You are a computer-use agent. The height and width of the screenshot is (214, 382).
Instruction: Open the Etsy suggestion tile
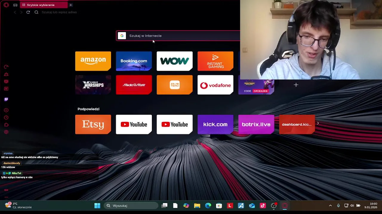[93, 124]
